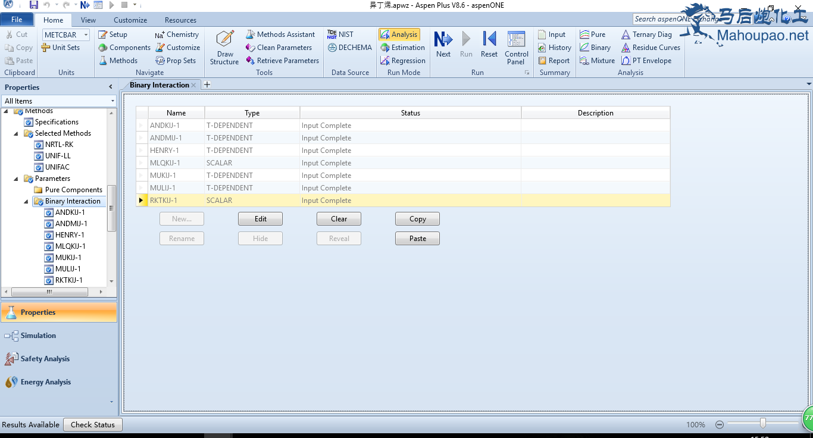Open DECHEMA data source
The height and width of the screenshot is (438, 813).
[349, 48]
